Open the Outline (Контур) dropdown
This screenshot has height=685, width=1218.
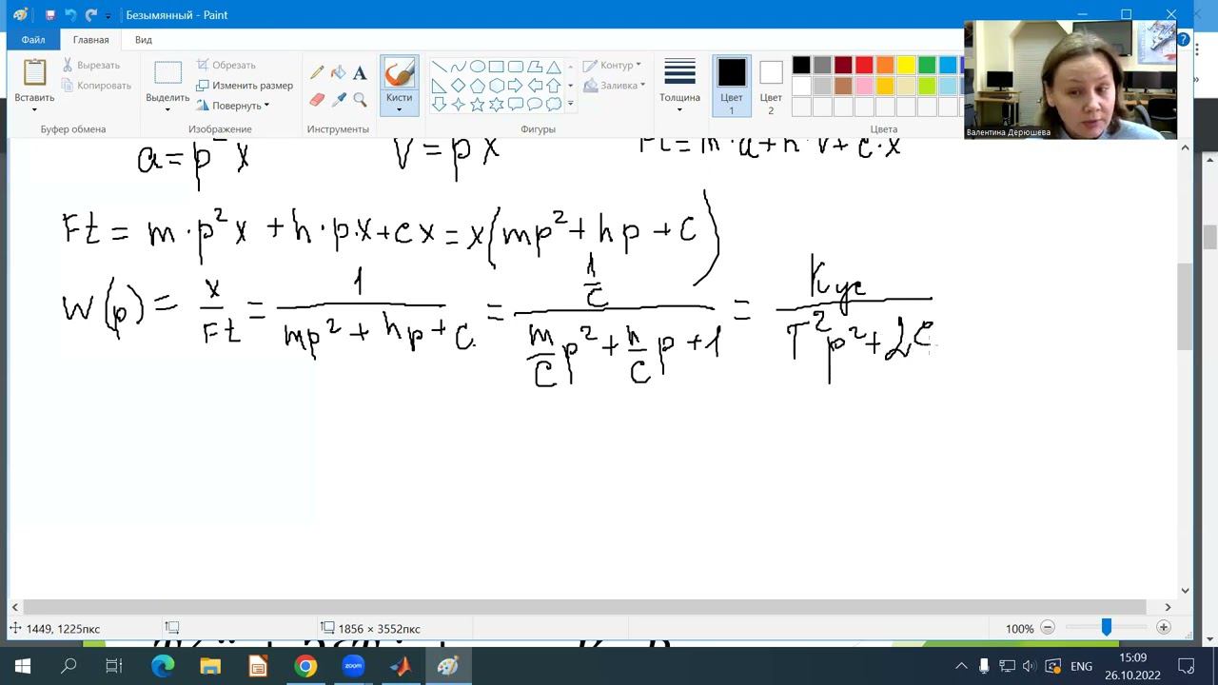[613, 66]
